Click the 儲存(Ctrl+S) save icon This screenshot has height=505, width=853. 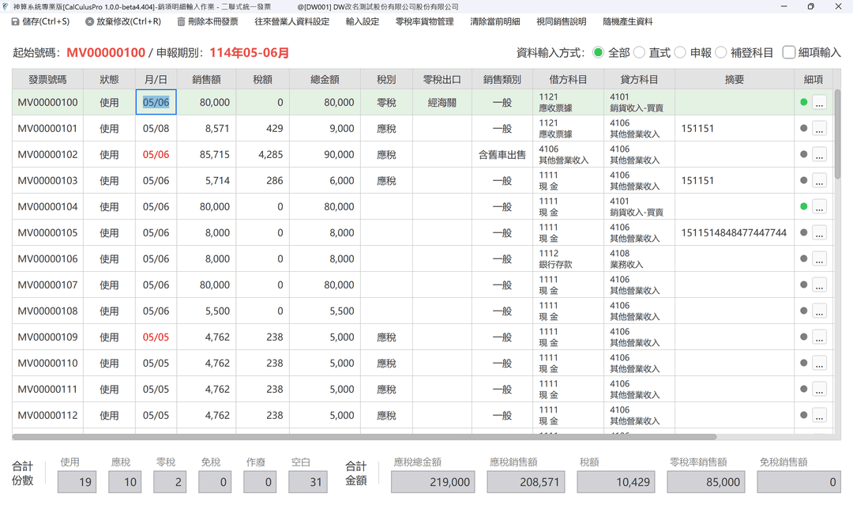click(15, 22)
